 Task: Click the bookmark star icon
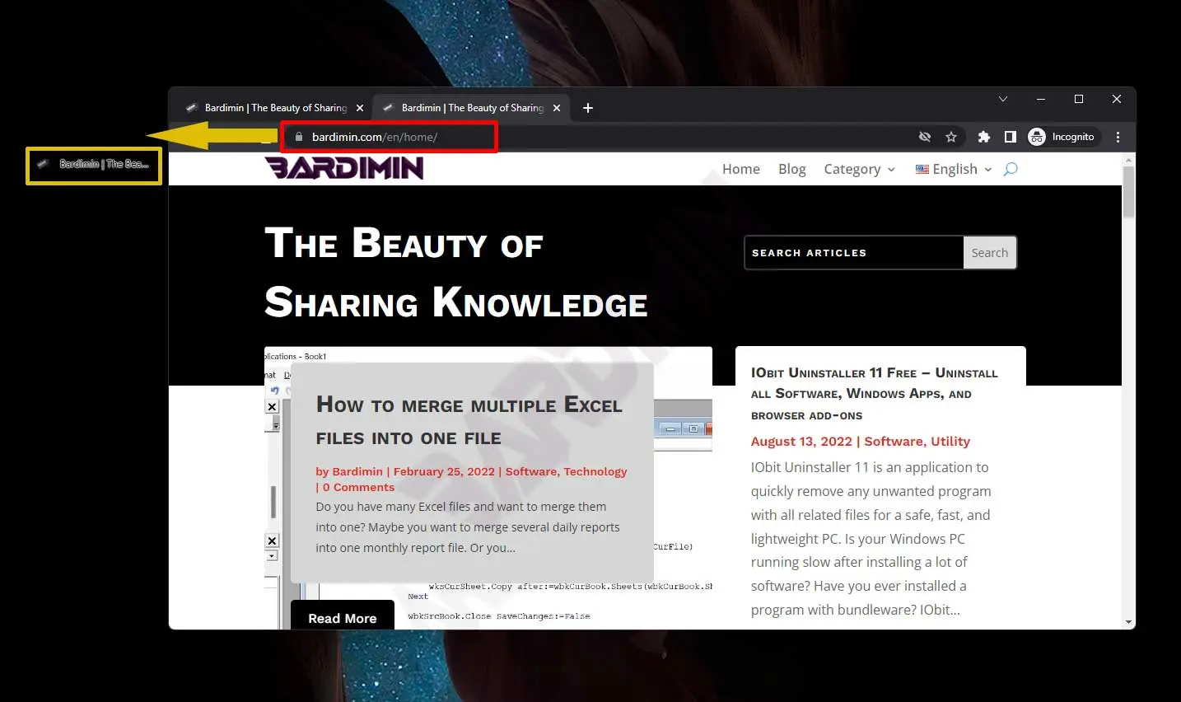coord(951,137)
